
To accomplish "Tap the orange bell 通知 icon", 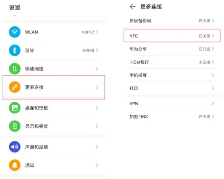I will [15, 165].
